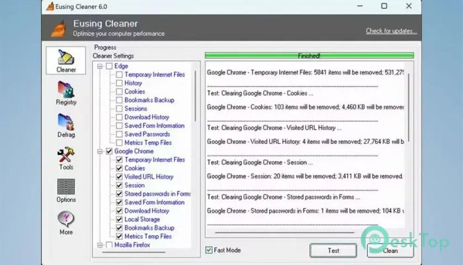The image size is (463, 265).
Task: Disable the Fast Mode checkbox
Action: [x=209, y=250]
